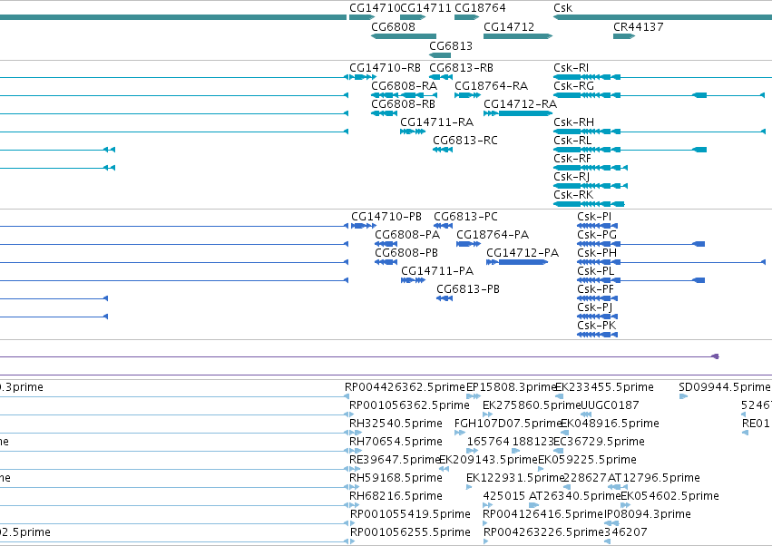
Task: Click transcript CG6808-RB
Action: (x=403, y=104)
